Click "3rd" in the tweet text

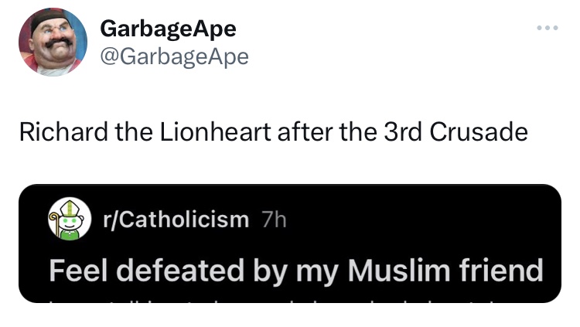click(403, 132)
